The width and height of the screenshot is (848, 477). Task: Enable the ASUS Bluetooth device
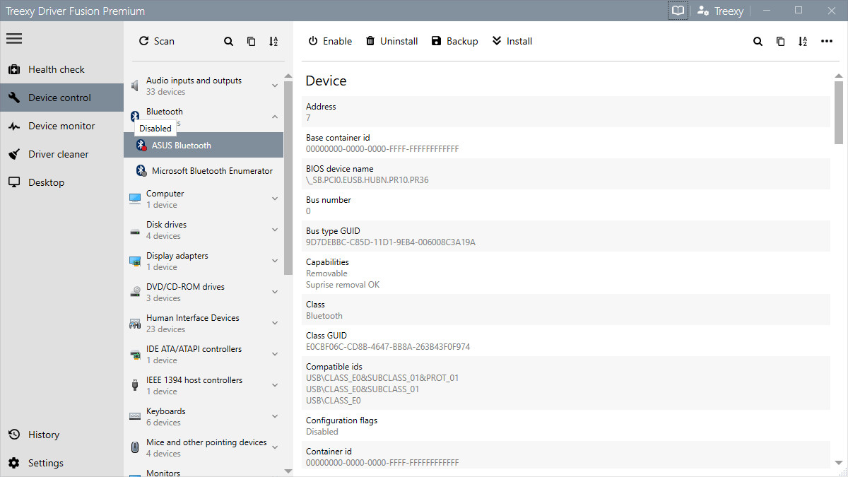pyautogui.click(x=330, y=41)
